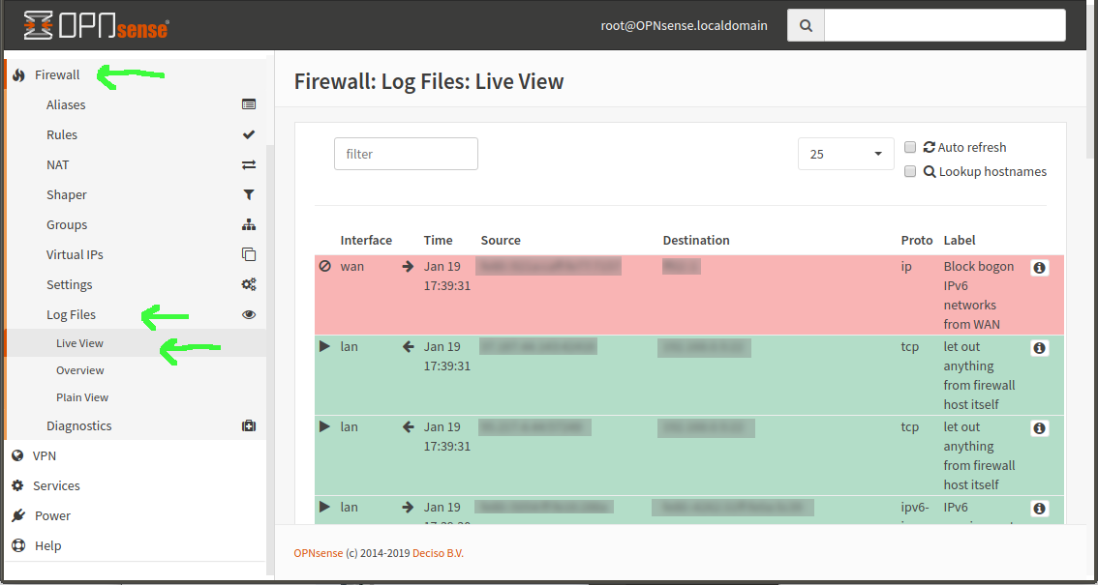This screenshot has width=1098, height=585.
Task: Click the hierarchy icon next to Groups
Action: 249,225
